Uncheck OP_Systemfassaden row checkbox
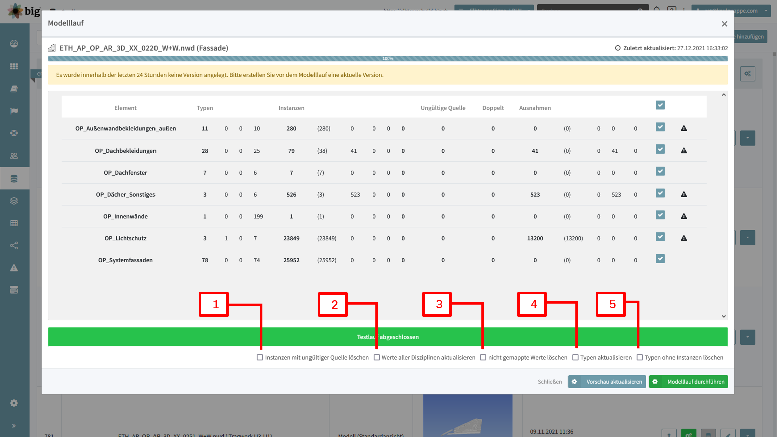The width and height of the screenshot is (777, 437). (660, 259)
